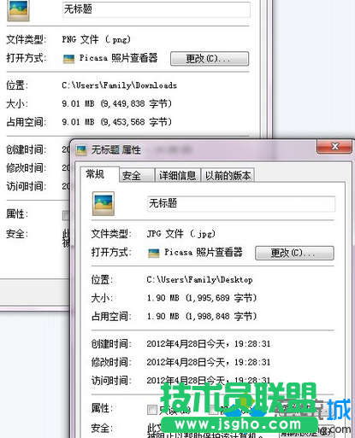Click the PNG image file icon in back window

click(x=18, y=10)
